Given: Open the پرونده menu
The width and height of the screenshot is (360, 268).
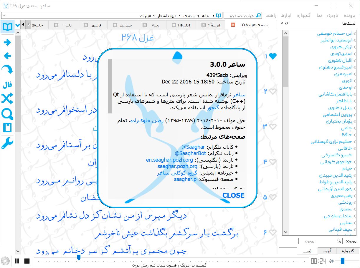Looking at the screenshot, I should pyautogui.click(x=350, y=15).
